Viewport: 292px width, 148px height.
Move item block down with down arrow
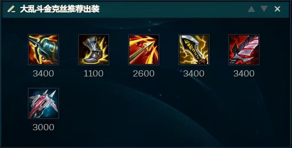[x=264, y=9]
